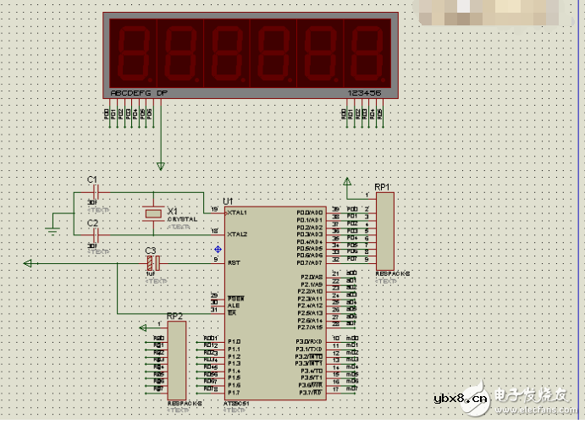Click the ground symbol left of C1
585x424 pixels.
pos(53,227)
